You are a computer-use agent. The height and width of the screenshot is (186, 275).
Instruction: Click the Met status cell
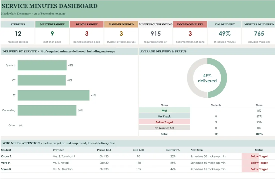pyautogui.click(x=164, y=111)
